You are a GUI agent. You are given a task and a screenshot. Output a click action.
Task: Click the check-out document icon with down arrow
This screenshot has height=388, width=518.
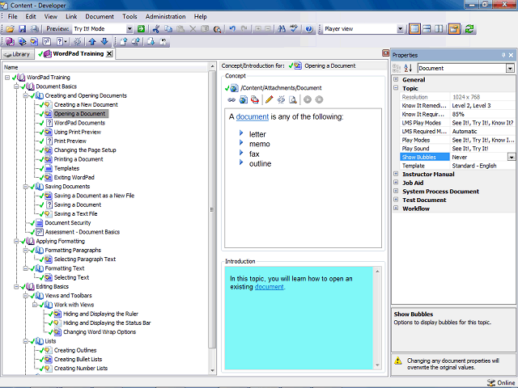[151, 41]
